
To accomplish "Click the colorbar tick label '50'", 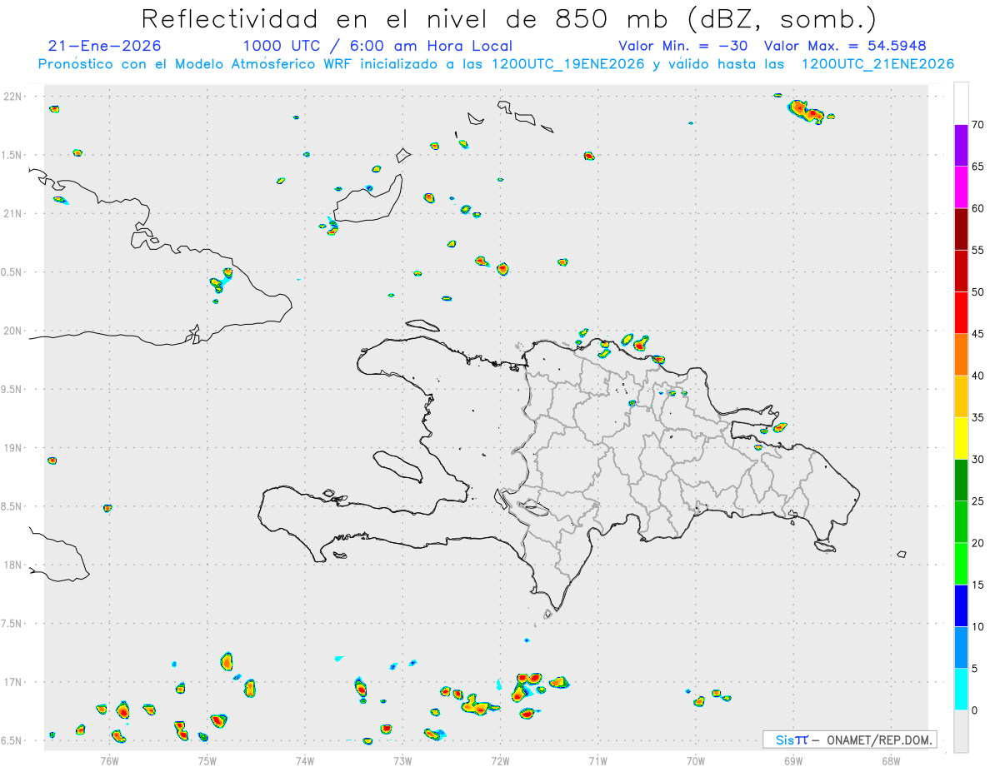I will pyautogui.click(x=977, y=292).
